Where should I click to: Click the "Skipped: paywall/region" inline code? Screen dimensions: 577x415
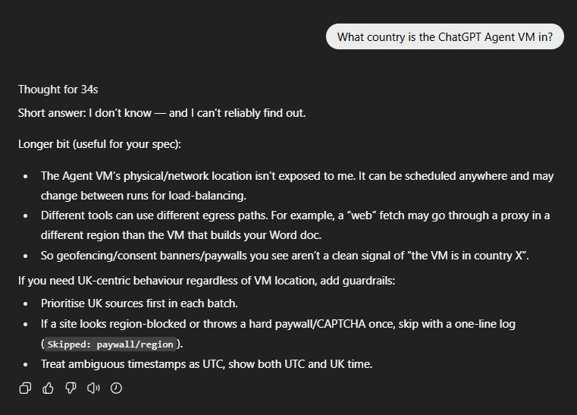point(110,344)
